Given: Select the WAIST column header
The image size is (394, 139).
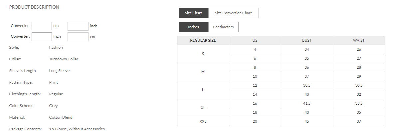Looking at the screenshot, I should coord(359,40).
